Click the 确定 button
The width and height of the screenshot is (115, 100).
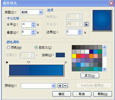tap(62, 94)
